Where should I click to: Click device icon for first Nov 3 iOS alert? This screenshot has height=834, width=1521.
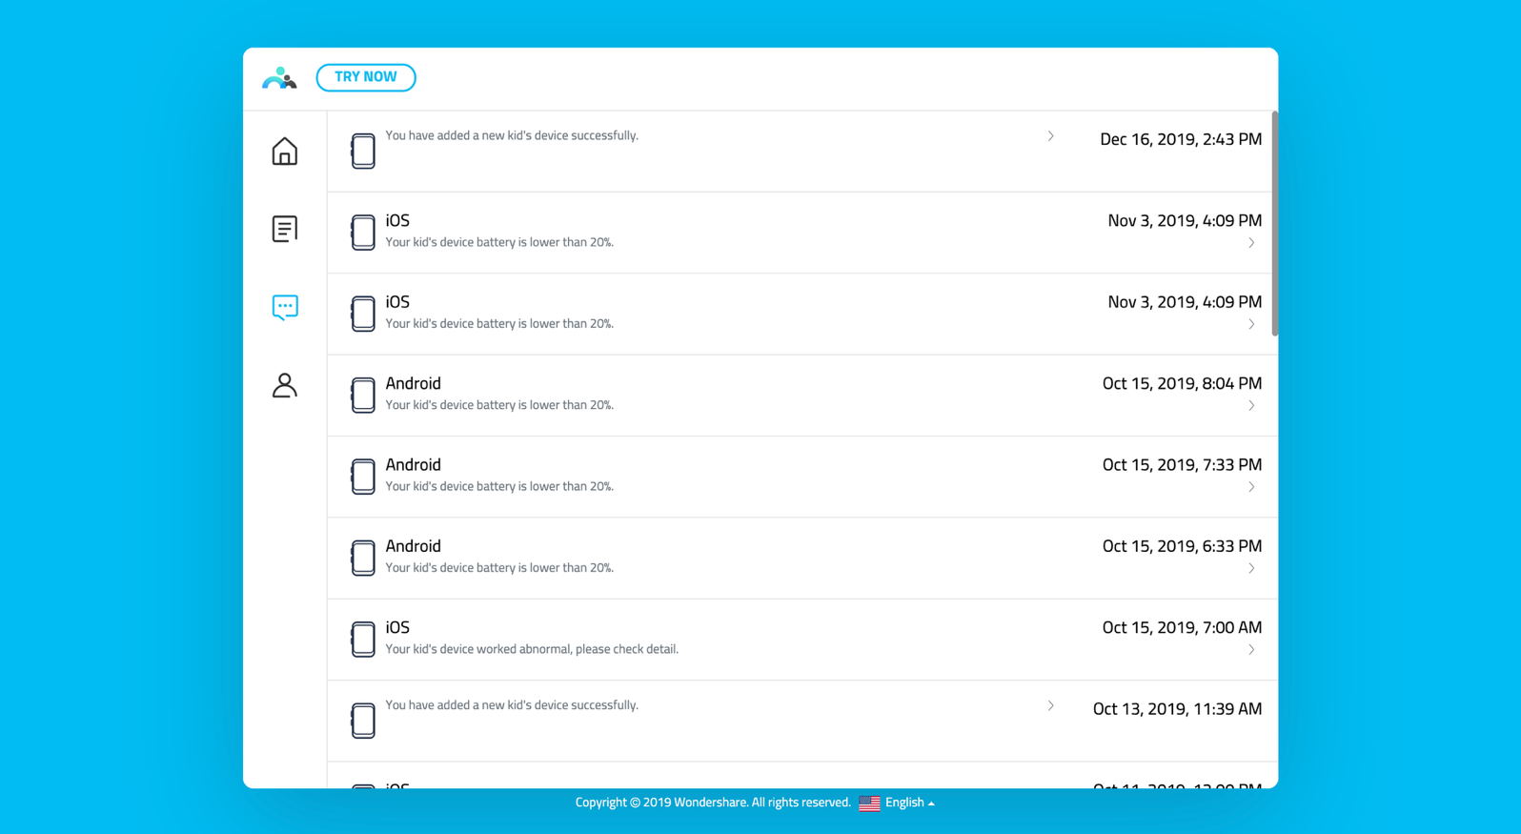pyautogui.click(x=363, y=232)
